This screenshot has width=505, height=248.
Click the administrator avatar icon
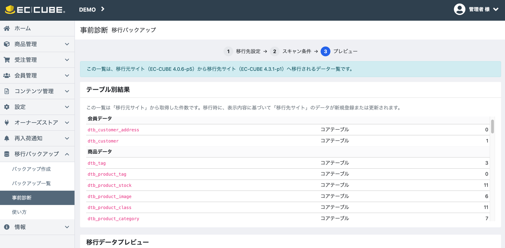pos(459,9)
